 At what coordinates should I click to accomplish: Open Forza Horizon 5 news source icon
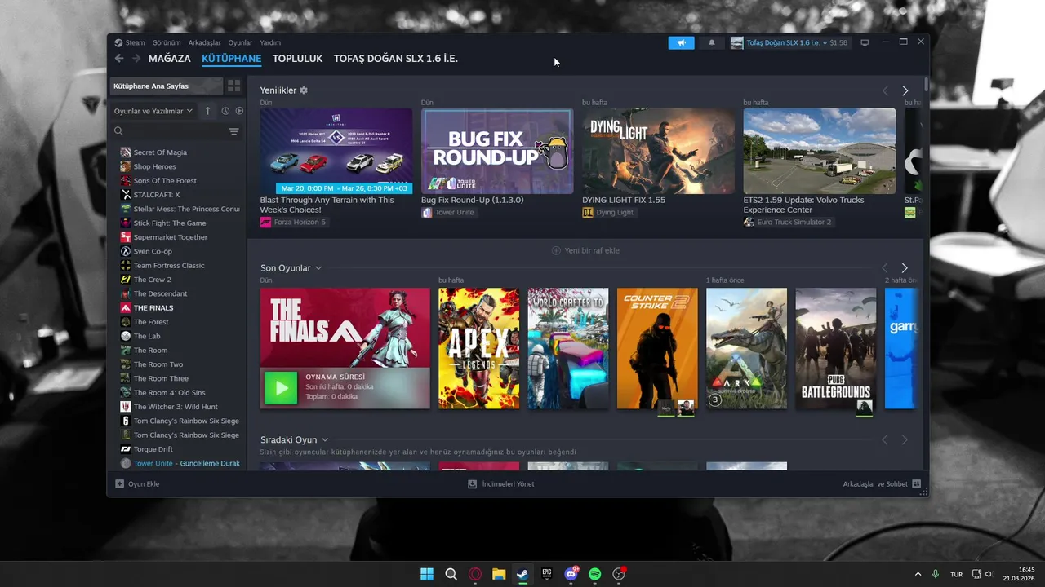point(265,222)
